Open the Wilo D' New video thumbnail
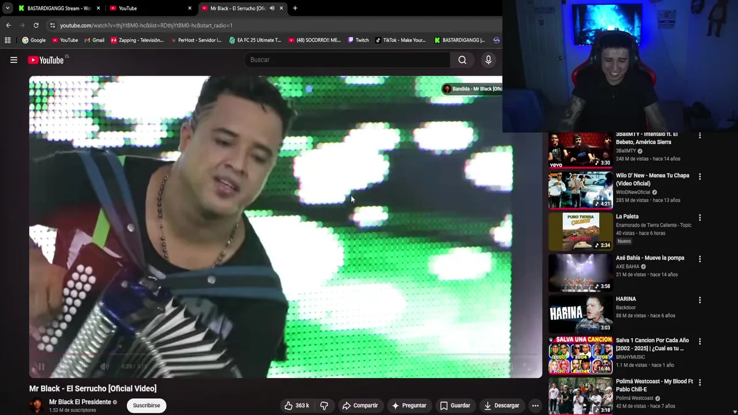 580,190
